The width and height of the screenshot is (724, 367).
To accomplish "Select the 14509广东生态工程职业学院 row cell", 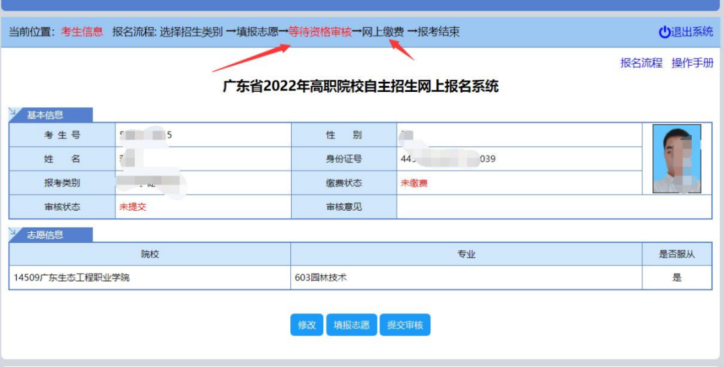I will [72, 277].
